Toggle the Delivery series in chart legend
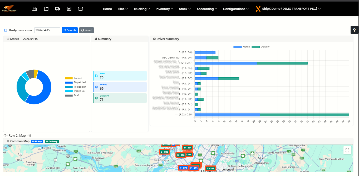 coord(260,47)
